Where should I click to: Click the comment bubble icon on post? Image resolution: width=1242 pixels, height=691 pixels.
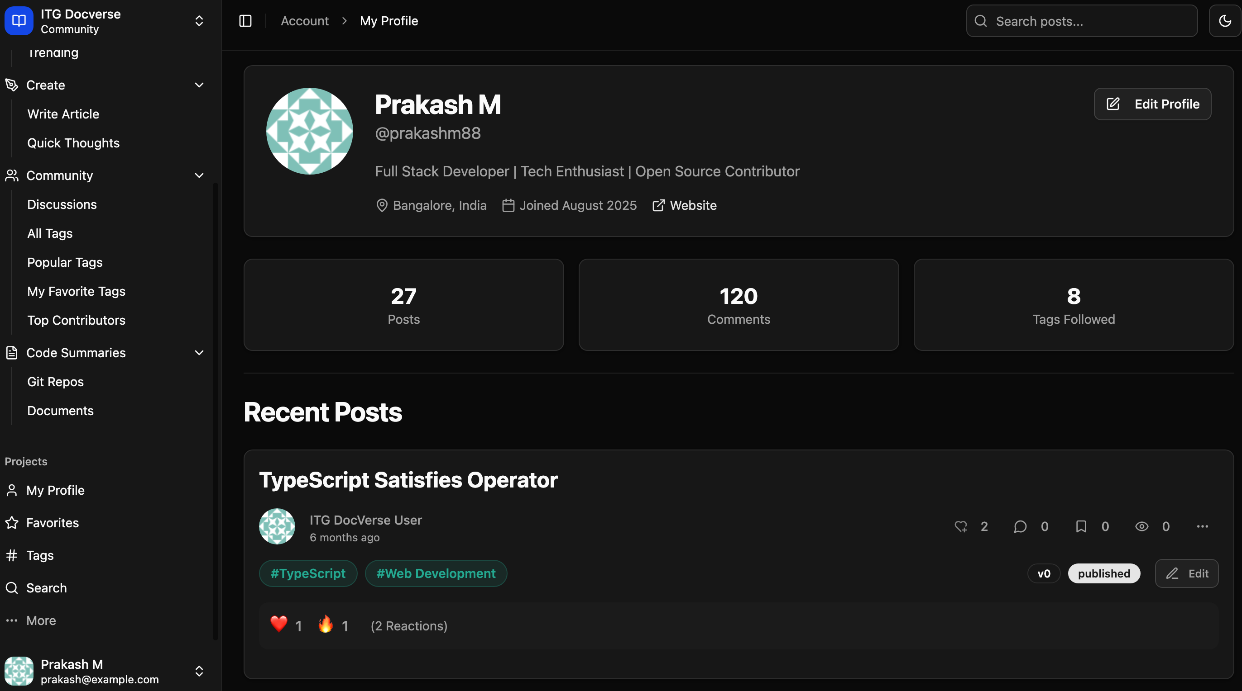pyautogui.click(x=1020, y=526)
